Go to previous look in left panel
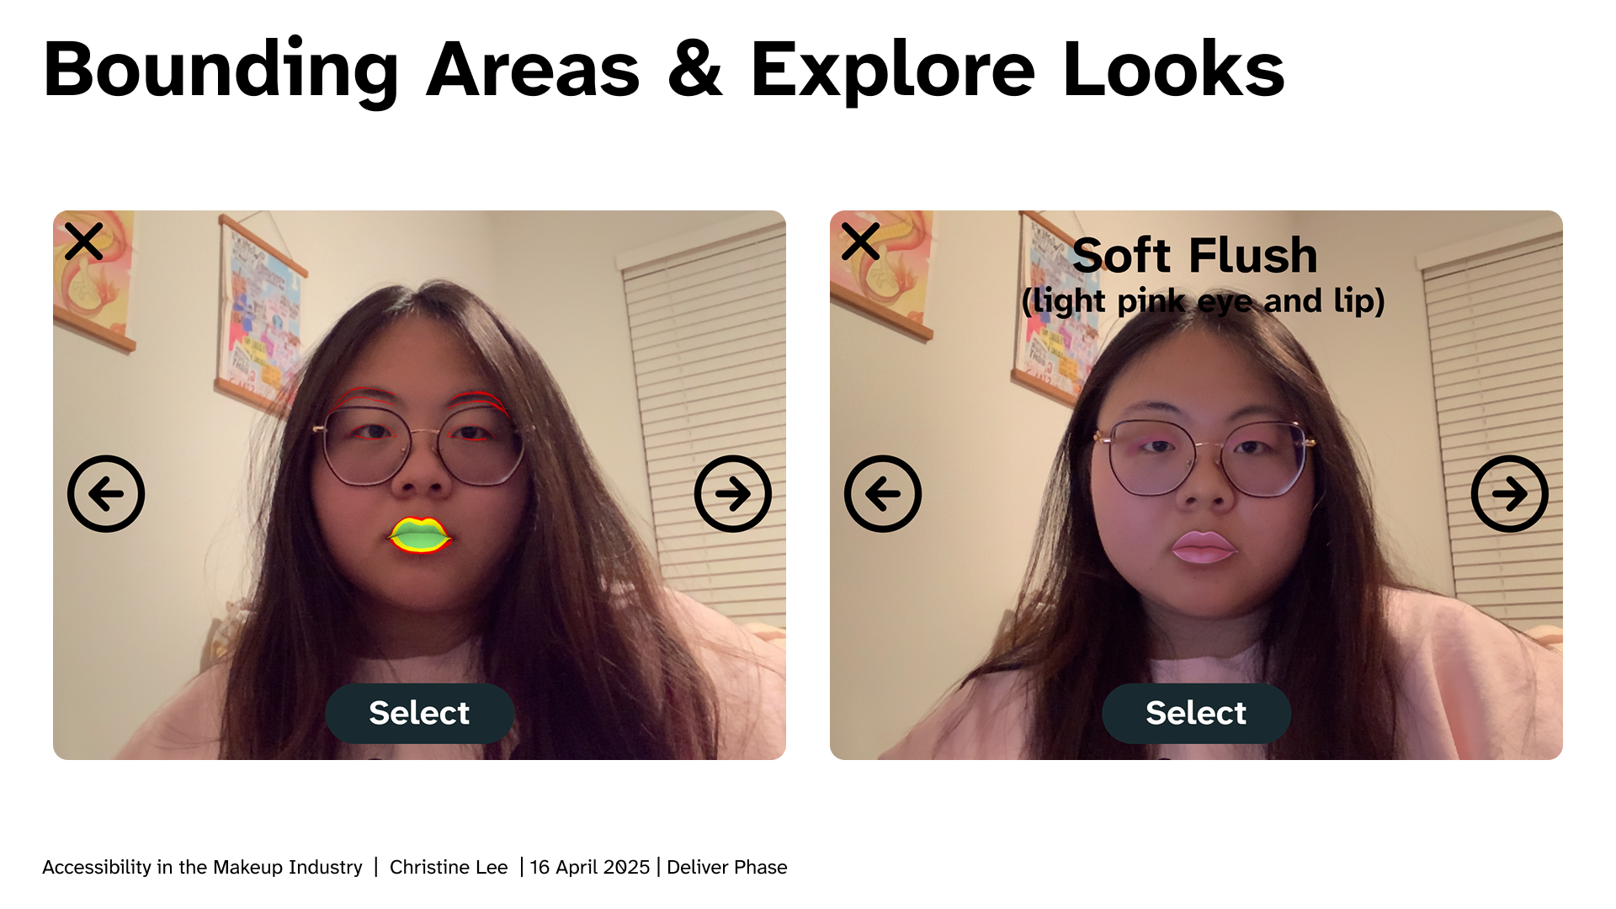Viewport: 1616px width, 909px height. coord(106,494)
